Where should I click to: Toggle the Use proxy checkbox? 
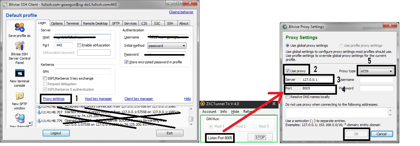(288, 71)
